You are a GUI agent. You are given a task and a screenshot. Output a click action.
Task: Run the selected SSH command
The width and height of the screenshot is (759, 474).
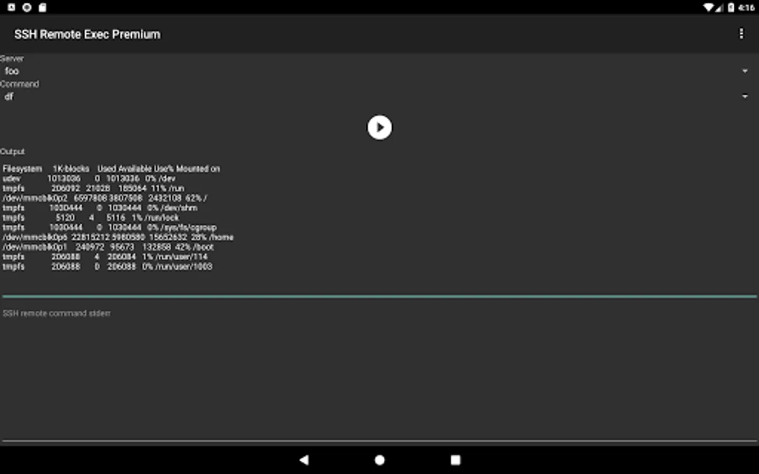click(379, 127)
